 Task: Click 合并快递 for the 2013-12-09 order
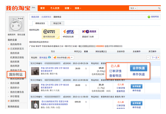pyautogui.click(x=139, y=68)
